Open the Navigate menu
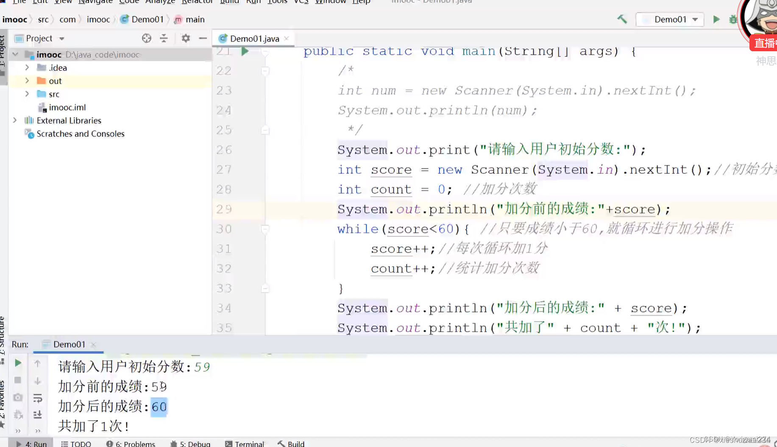This screenshot has width=777, height=447. point(95,2)
